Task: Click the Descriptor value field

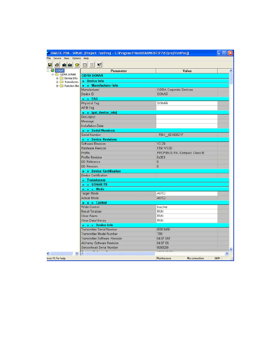Action: pyautogui.click(x=187, y=117)
